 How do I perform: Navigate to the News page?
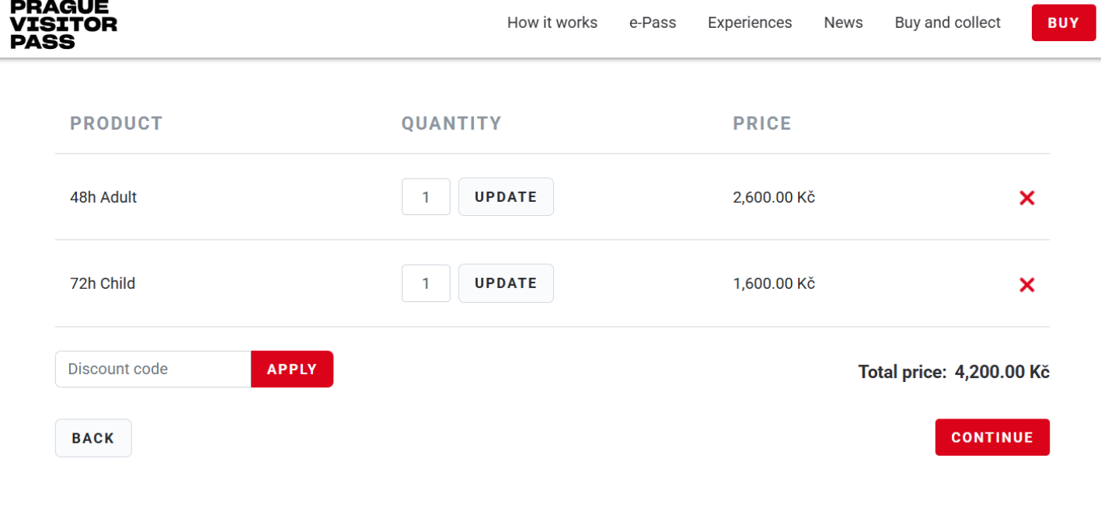[843, 23]
